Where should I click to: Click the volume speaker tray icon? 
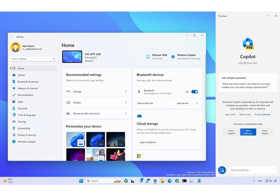[x=271, y=181]
